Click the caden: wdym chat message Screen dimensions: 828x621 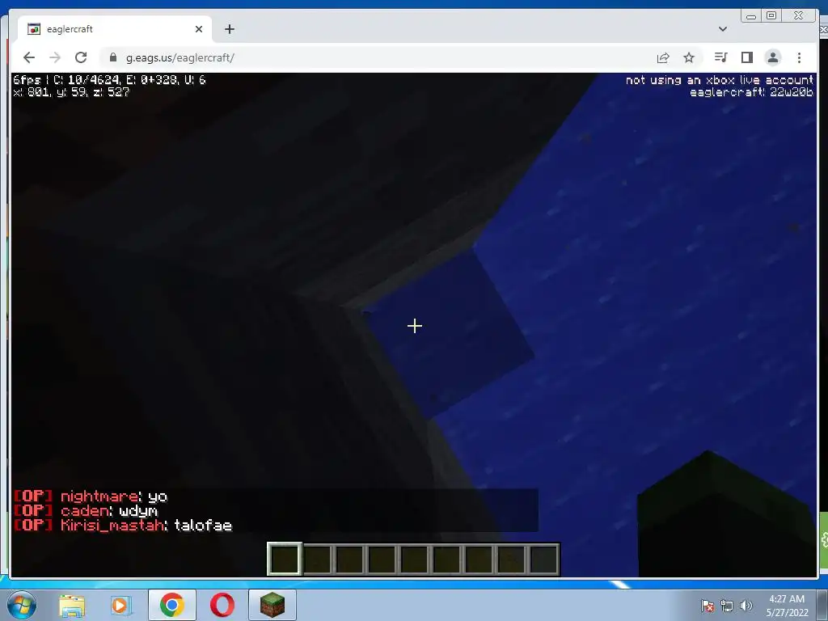click(86, 511)
